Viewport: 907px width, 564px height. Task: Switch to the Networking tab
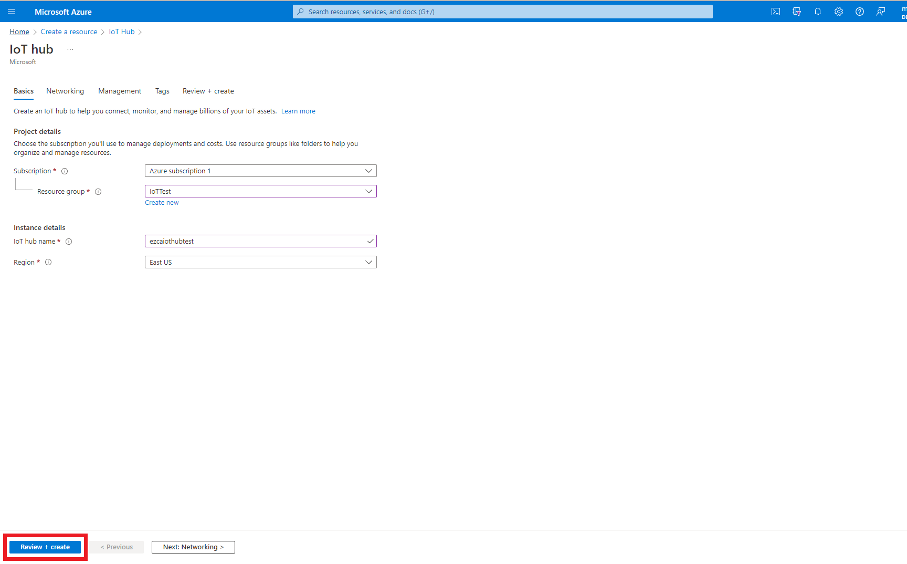coord(65,91)
